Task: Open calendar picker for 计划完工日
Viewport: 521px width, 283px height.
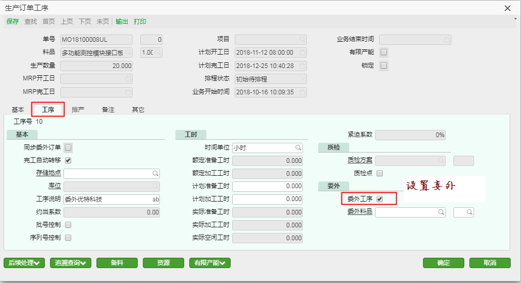Action: [x=302, y=66]
